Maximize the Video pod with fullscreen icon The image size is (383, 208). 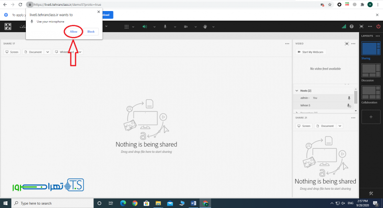347,43
